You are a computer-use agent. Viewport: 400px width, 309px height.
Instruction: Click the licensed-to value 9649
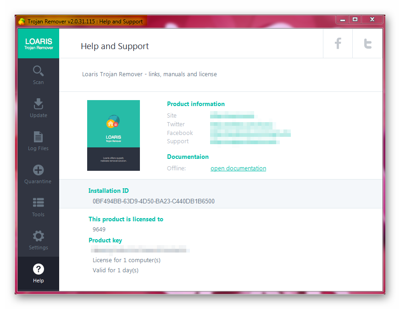click(99, 229)
